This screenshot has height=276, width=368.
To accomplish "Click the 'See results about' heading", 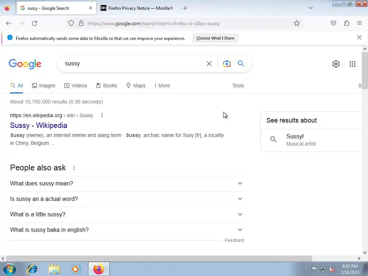I will [x=291, y=120].
